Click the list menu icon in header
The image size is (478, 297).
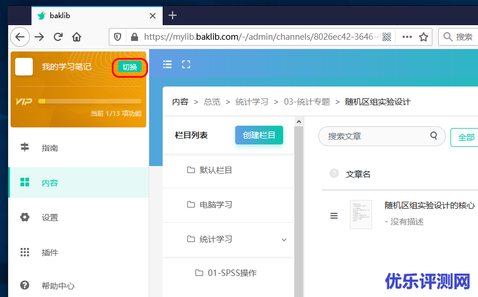click(167, 64)
